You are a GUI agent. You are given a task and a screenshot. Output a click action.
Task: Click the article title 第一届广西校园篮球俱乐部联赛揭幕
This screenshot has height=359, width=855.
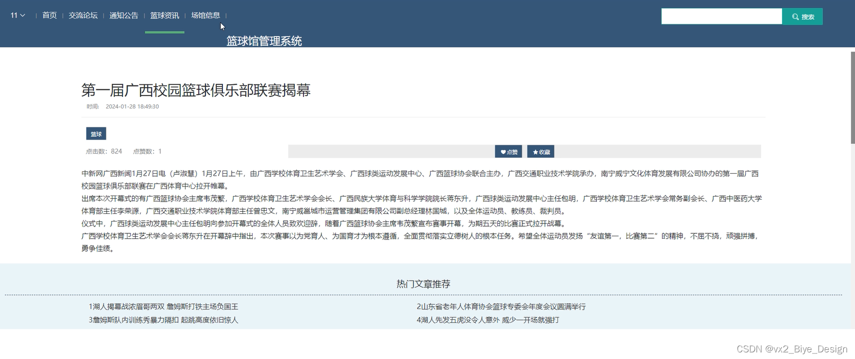[x=196, y=90]
